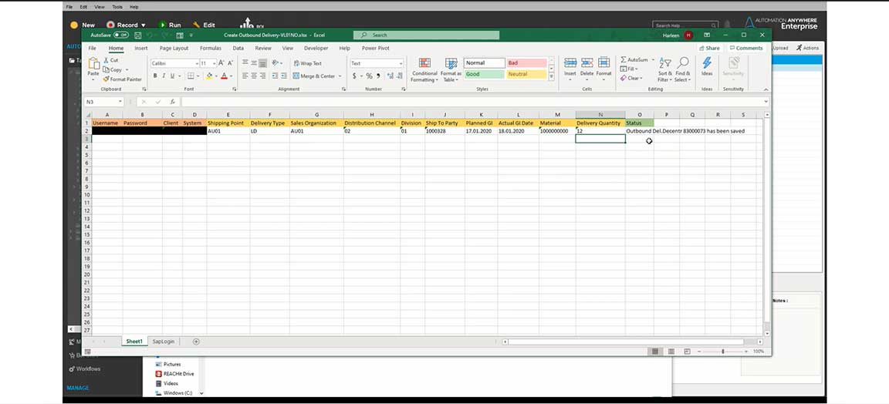Add a new sheet with the plus icon

196,342
